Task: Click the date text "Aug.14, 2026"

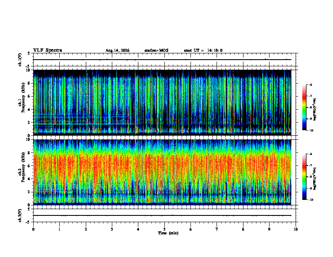Action: (x=117, y=50)
